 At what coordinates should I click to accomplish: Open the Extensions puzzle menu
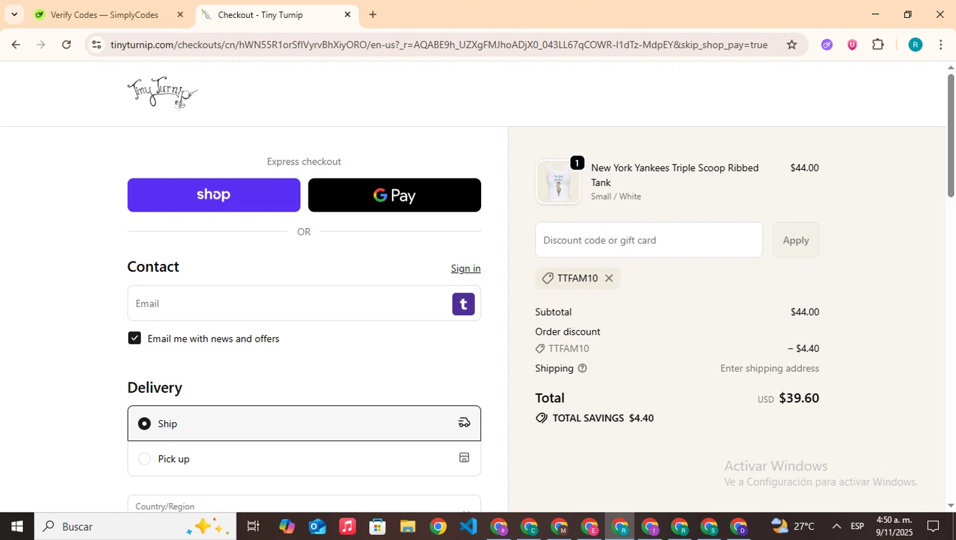click(878, 45)
